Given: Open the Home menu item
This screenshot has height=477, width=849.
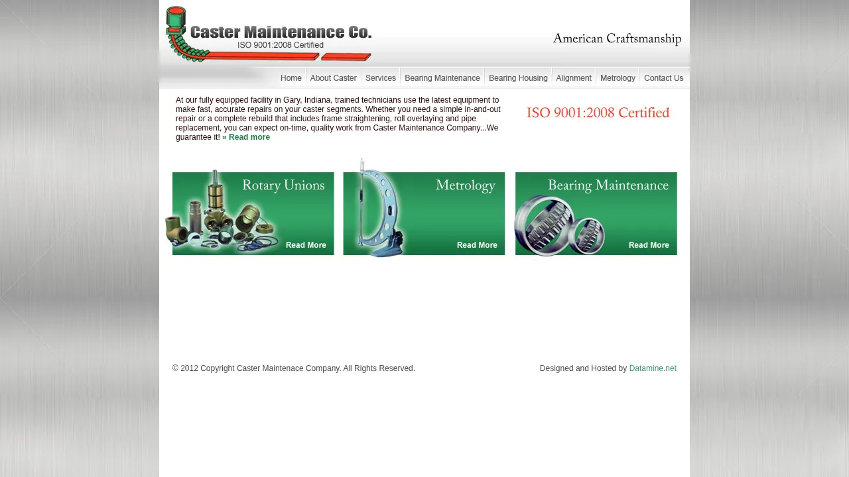Looking at the screenshot, I should click(291, 78).
